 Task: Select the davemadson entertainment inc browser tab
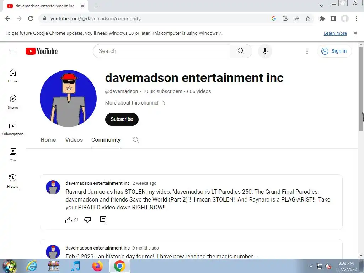pyautogui.click(x=45, y=6)
